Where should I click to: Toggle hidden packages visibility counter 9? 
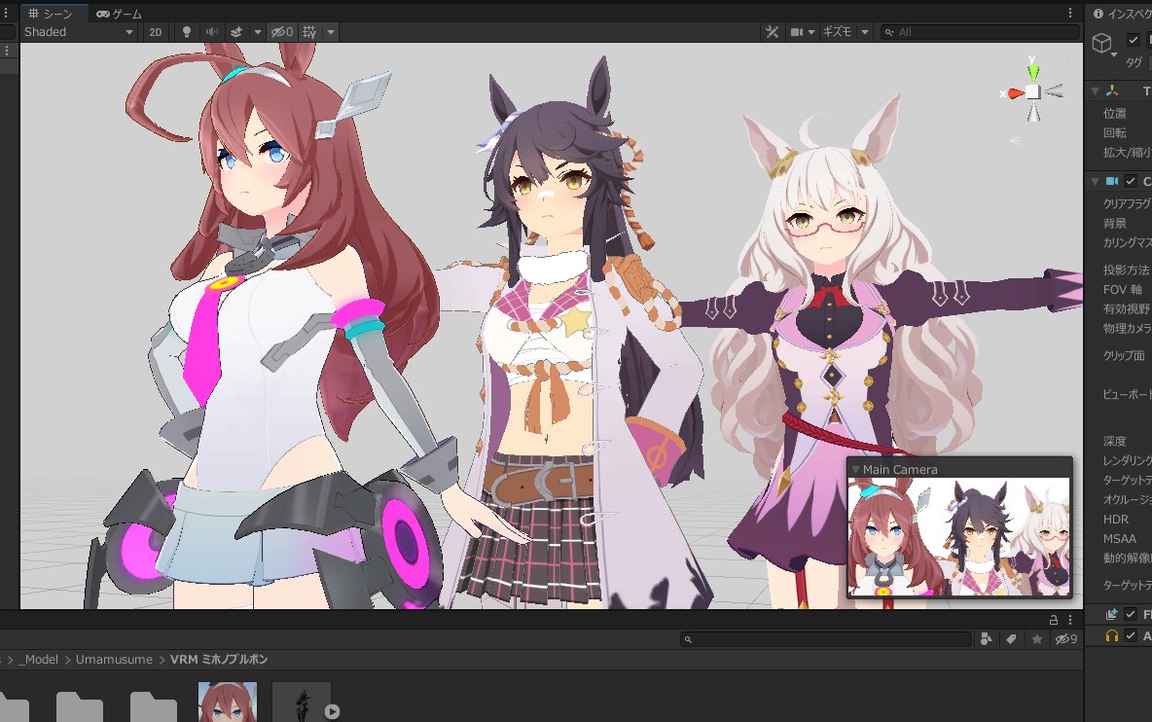1065,639
